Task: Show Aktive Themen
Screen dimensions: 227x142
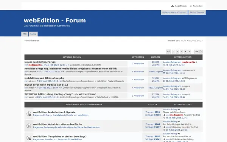Action: [197, 12]
